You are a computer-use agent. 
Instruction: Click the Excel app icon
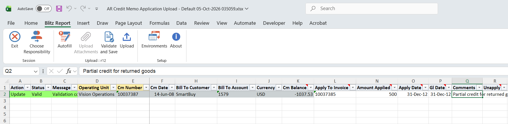(8, 9)
